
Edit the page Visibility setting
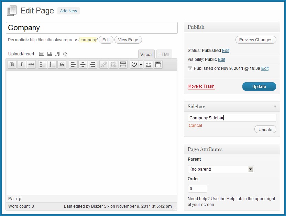tap(221, 60)
